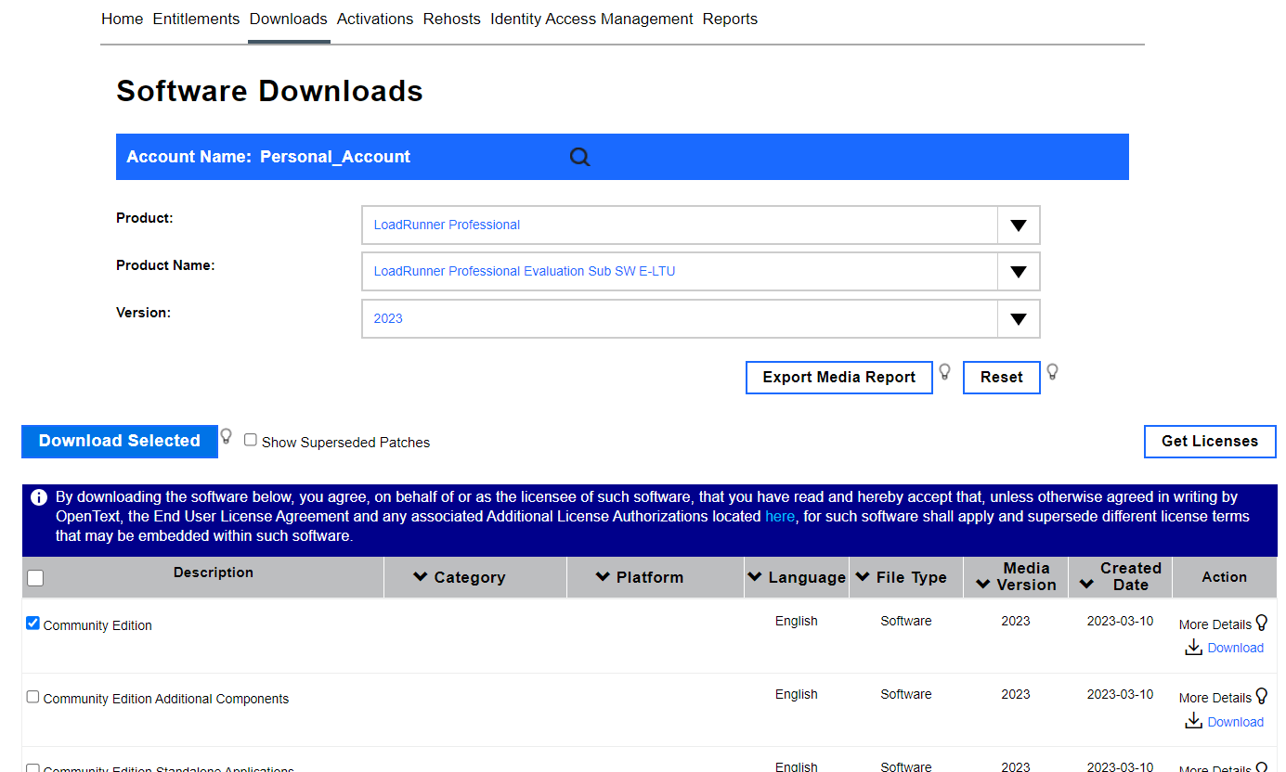Click the lightbulb hint beside Download Selected
The height and width of the screenshot is (772, 1286).
click(226, 436)
